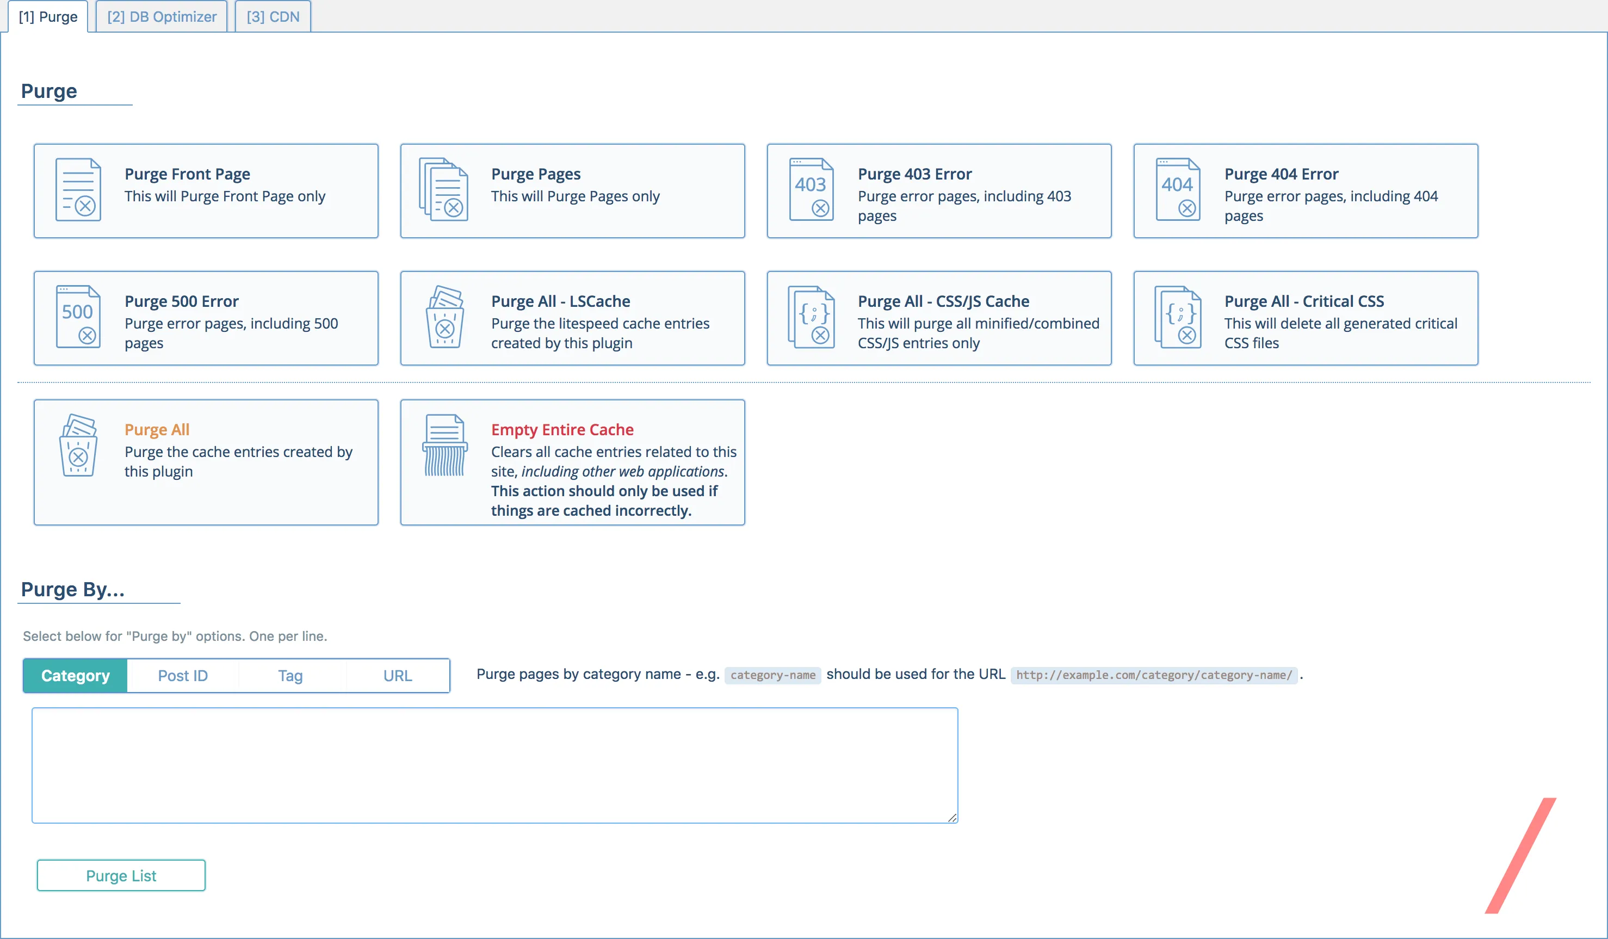The height and width of the screenshot is (939, 1608).
Task: Select the Category purge-by option
Action: [75, 675]
